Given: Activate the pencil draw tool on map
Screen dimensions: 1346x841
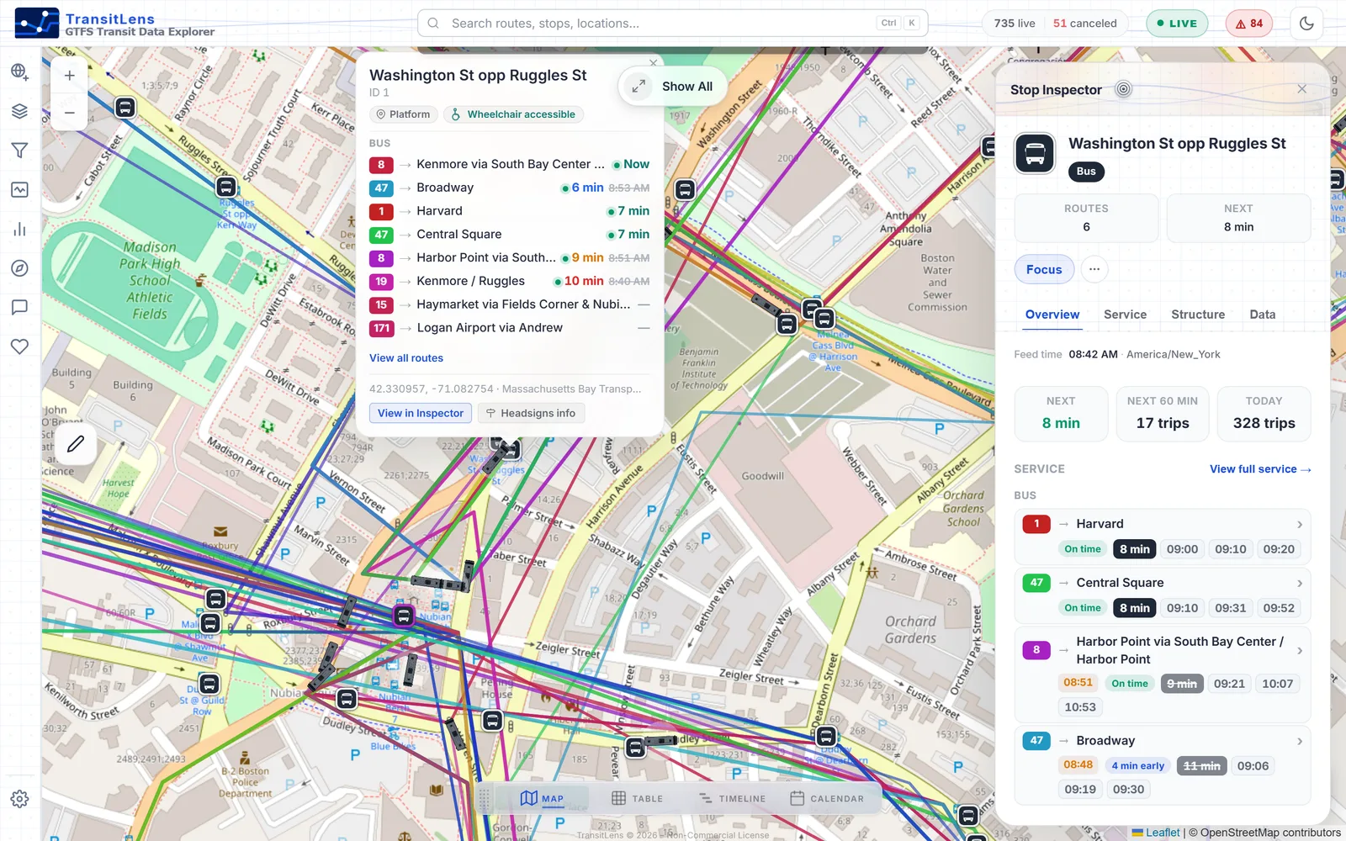Looking at the screenshot, I should 76,444.
